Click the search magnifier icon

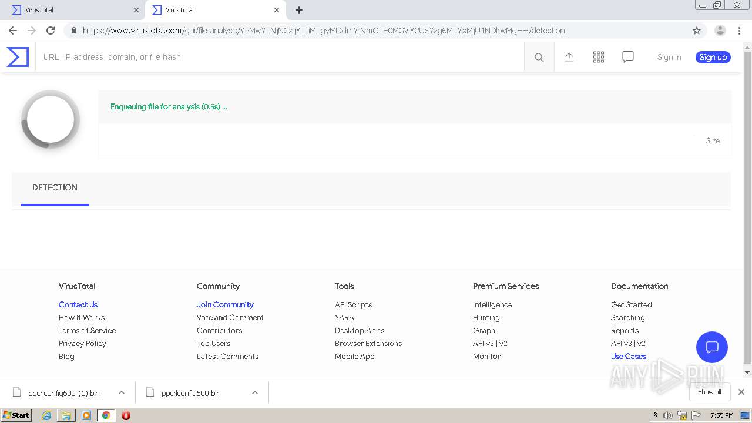(539, 57)
